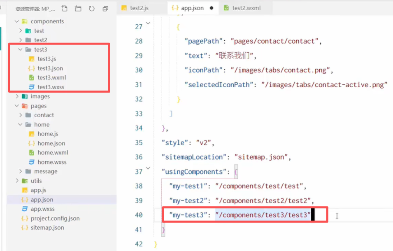Click the test3.wxss stylesheet icon
Viewport: 393px width, 251px height.
[x=32, y=87]
